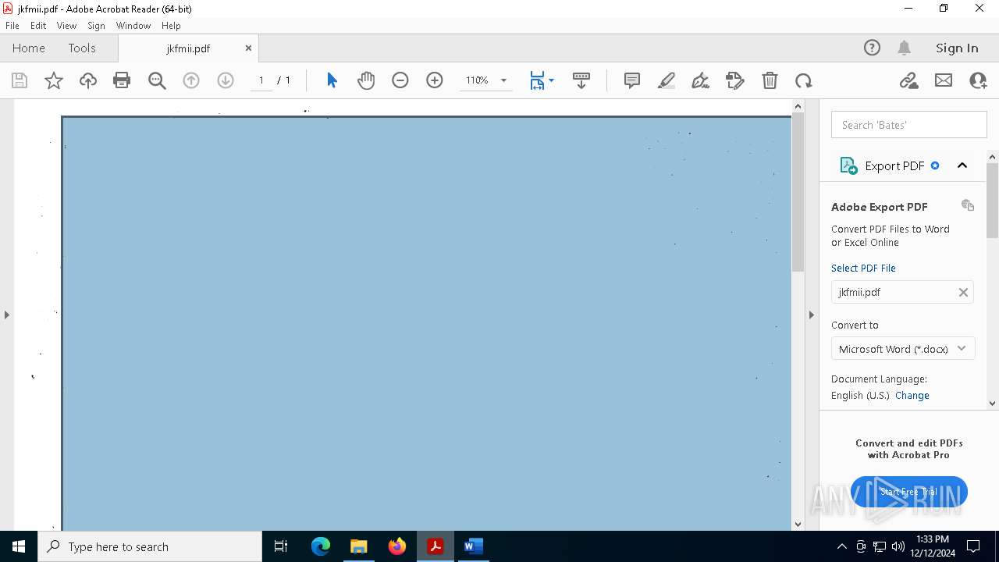Click the Search 'Bates' tools field
The image size is (999, 562).
coord(909,125)
